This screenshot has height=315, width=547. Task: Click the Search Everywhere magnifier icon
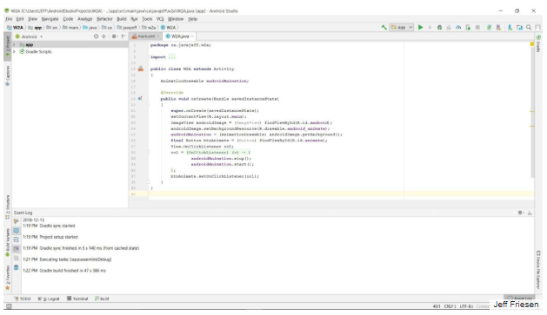[529, 27]
